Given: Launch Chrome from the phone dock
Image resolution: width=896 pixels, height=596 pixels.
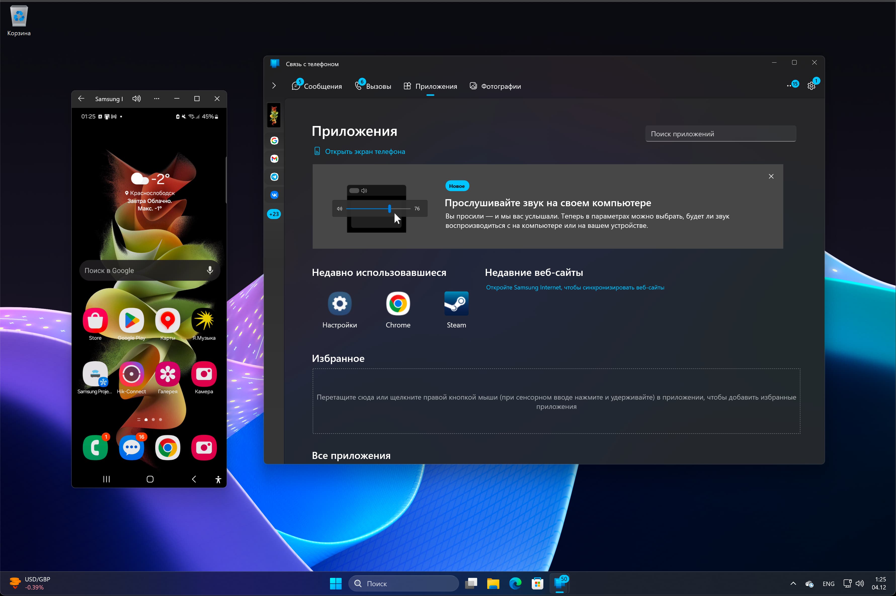Looking at the screenshot, I should click(x=168, y=448).
